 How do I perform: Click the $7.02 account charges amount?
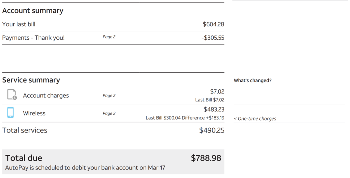point(217,91)
